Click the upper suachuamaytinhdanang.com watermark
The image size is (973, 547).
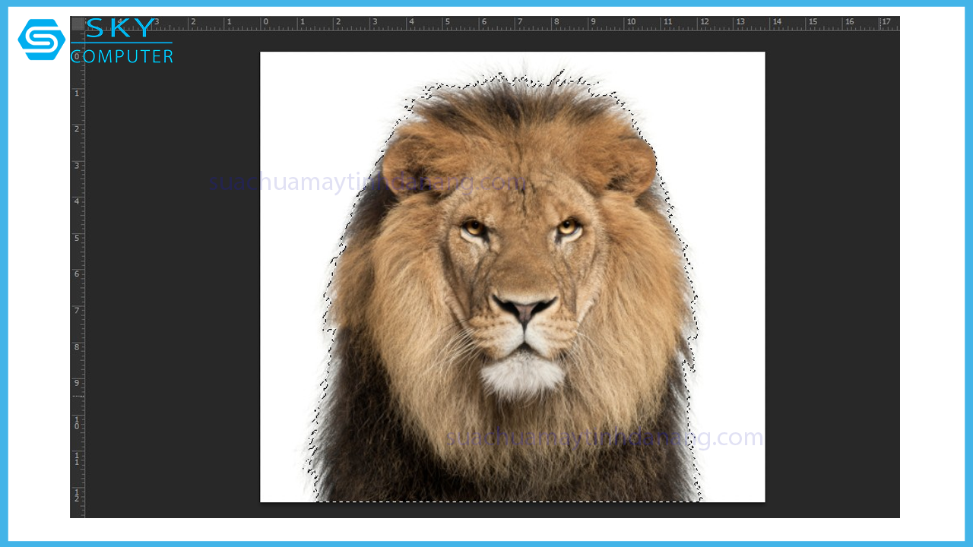point(368,183)
